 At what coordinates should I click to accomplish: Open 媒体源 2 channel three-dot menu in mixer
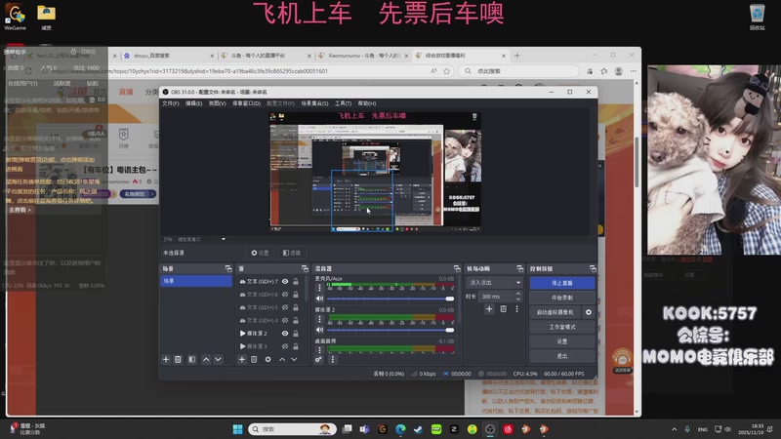[320, 319]
